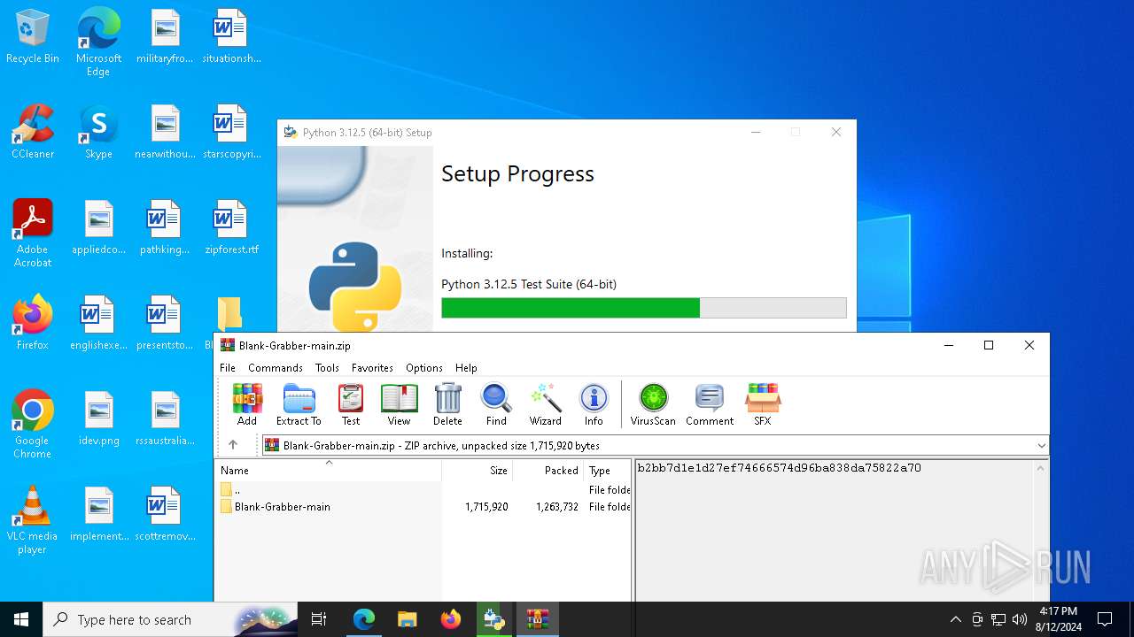This screenshot has height=637, width=1134.
Task: Select idev.png desktop file
Action: (98, 419)
